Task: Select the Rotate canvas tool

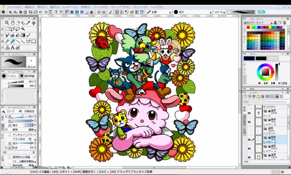Action: pyautogui.click(x=17, y=23)
